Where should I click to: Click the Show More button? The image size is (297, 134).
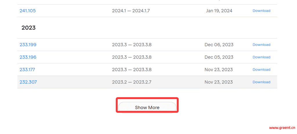[147, 107]
